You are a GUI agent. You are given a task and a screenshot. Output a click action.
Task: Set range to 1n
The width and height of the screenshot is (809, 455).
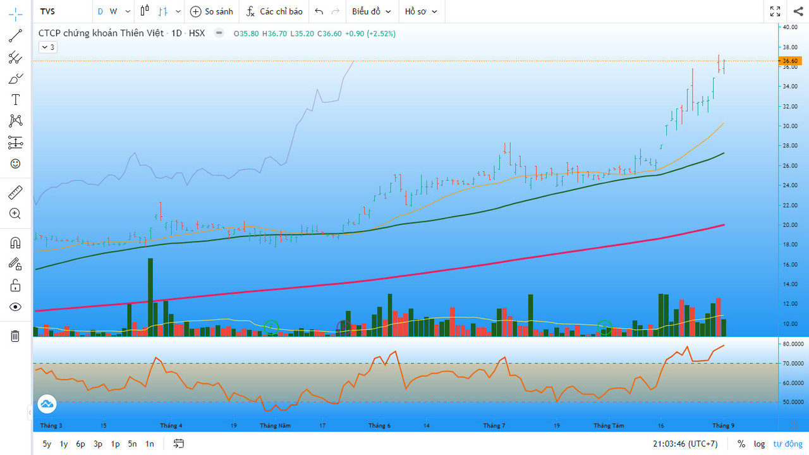coord(149,444)
